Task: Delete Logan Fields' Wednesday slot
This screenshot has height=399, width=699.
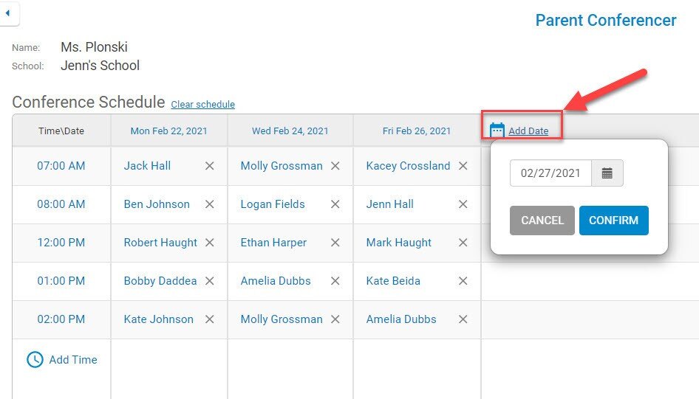Action: point(335,204)
